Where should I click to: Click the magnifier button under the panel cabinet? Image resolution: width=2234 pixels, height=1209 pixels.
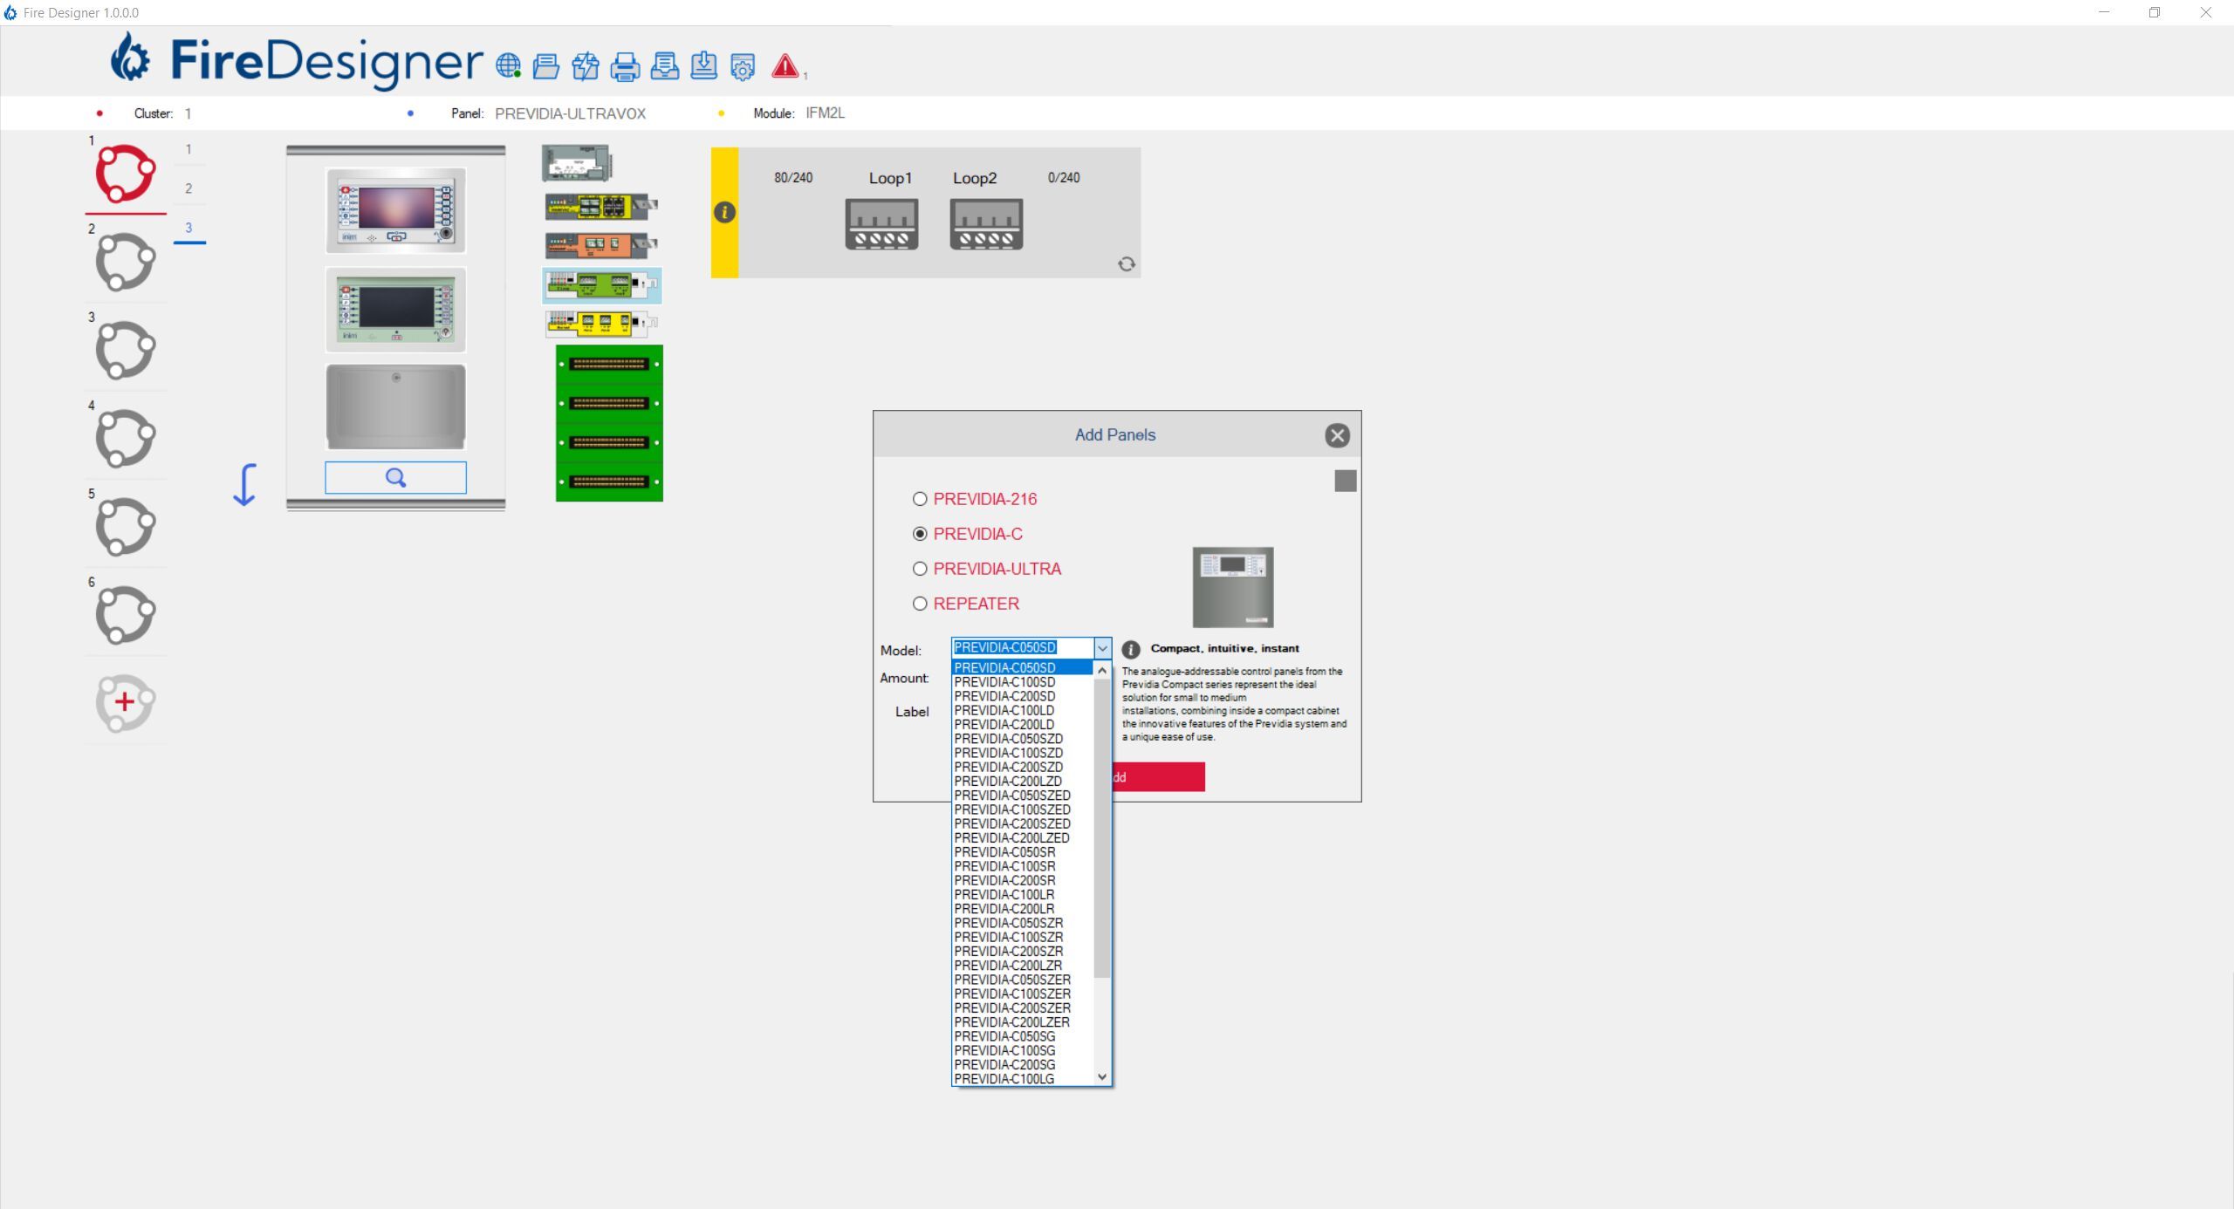395,477
